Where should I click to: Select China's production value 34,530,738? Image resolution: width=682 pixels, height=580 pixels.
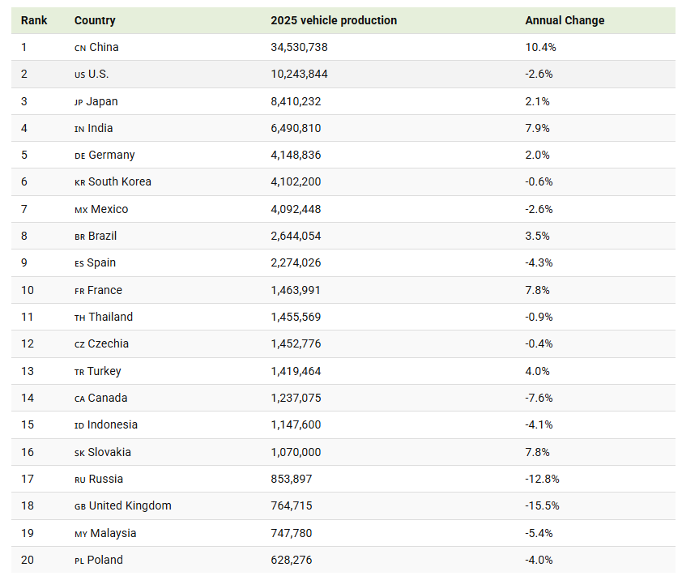click(x=299, y=47)
